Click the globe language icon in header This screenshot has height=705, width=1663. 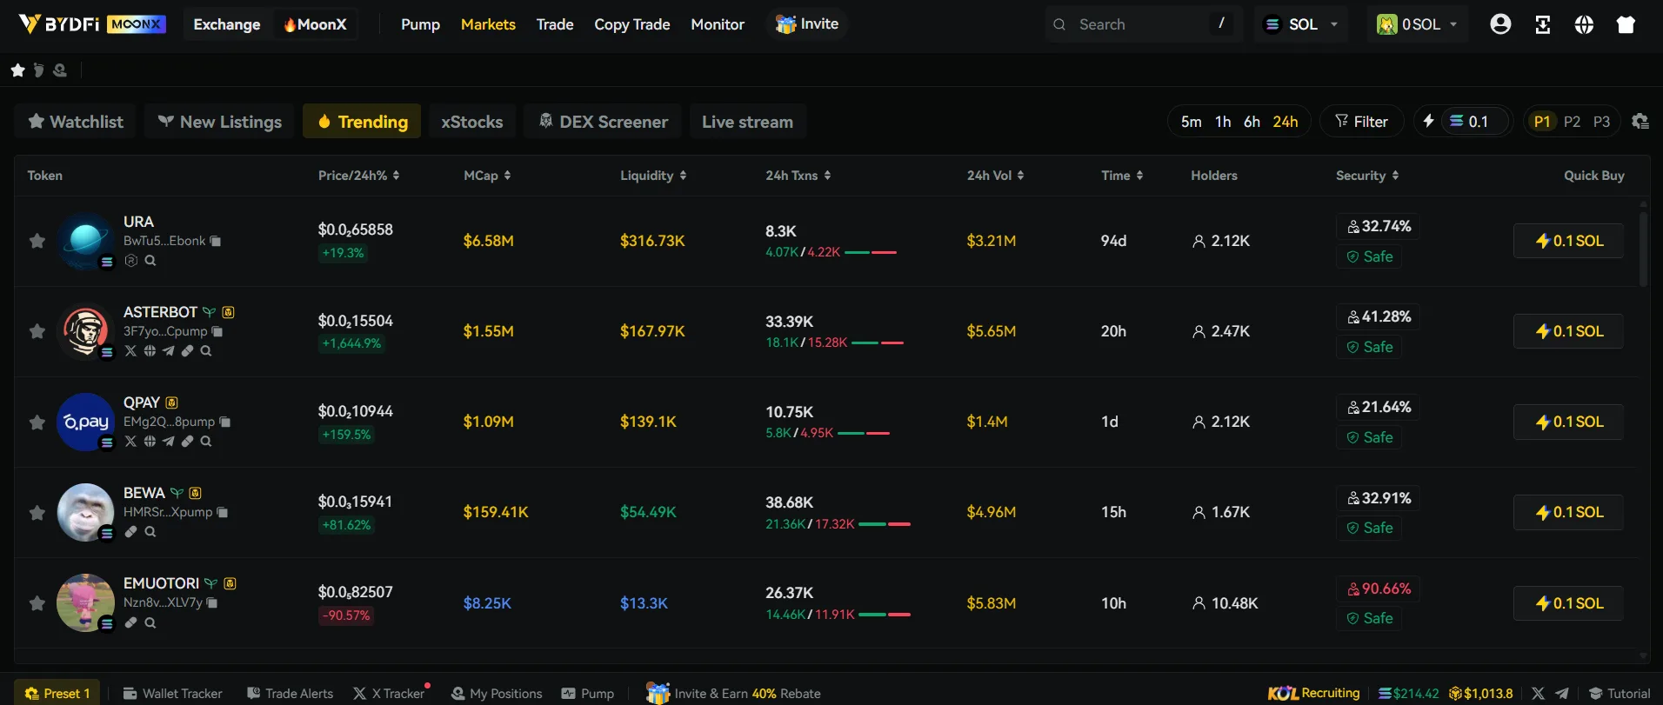1584,24
